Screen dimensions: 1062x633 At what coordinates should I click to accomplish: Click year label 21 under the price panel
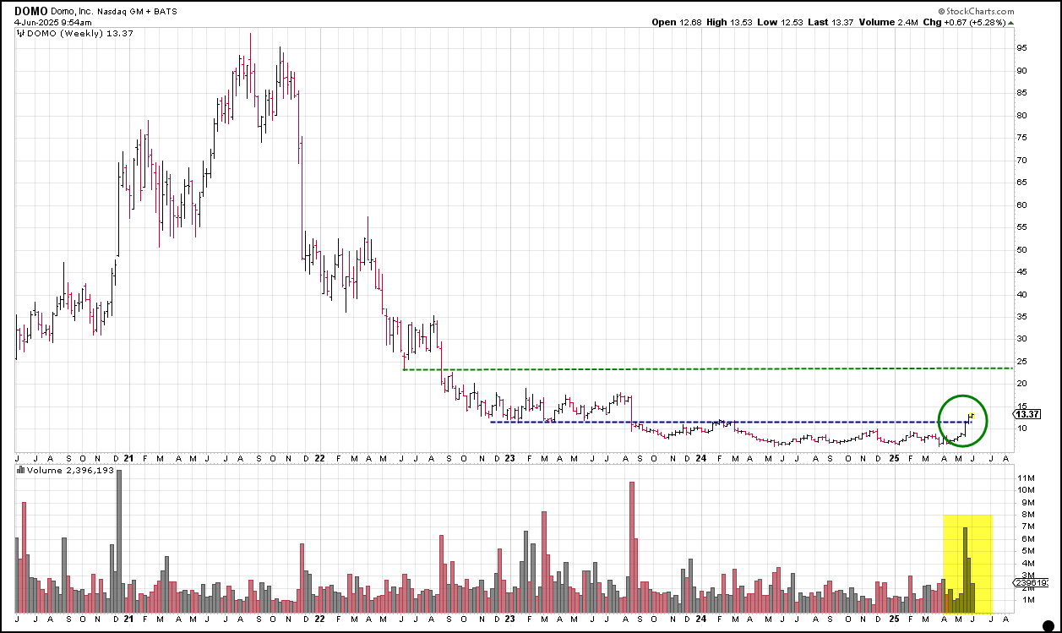pos(128,458)
